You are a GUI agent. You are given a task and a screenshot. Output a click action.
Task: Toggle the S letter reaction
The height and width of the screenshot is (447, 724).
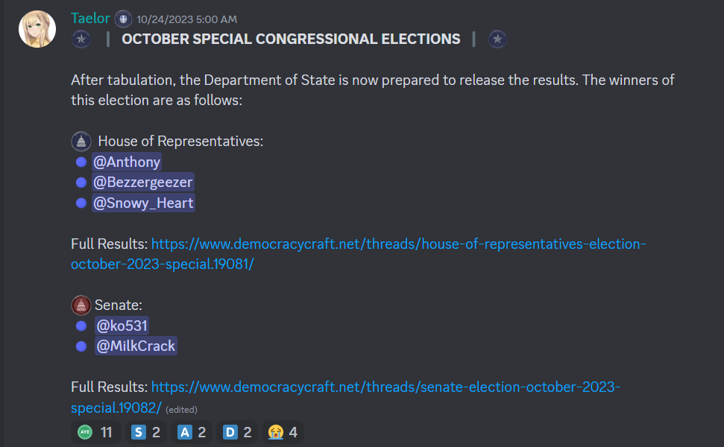point(145,432)
